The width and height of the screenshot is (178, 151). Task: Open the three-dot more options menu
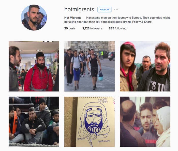click(x=116, y=10)
